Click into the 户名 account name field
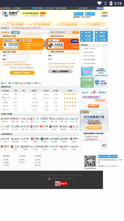 coord(64,59)
